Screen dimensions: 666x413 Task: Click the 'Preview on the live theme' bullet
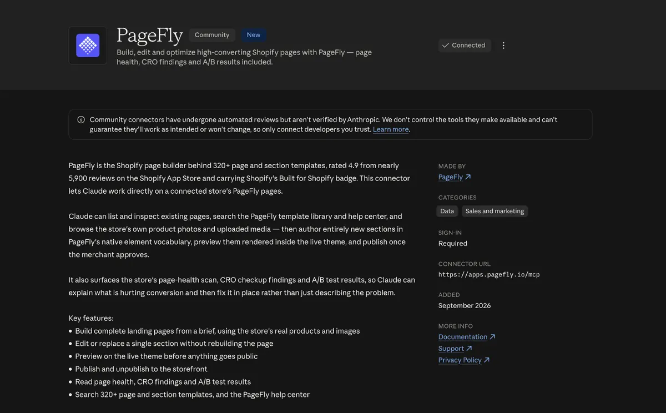(x=167, y=356)
